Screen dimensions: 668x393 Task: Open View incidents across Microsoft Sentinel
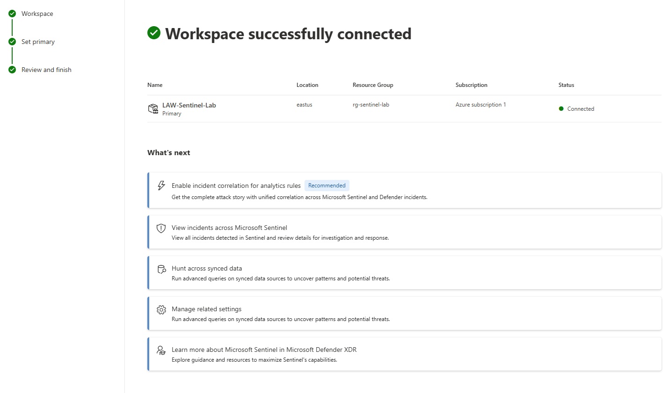coord(405,232)
